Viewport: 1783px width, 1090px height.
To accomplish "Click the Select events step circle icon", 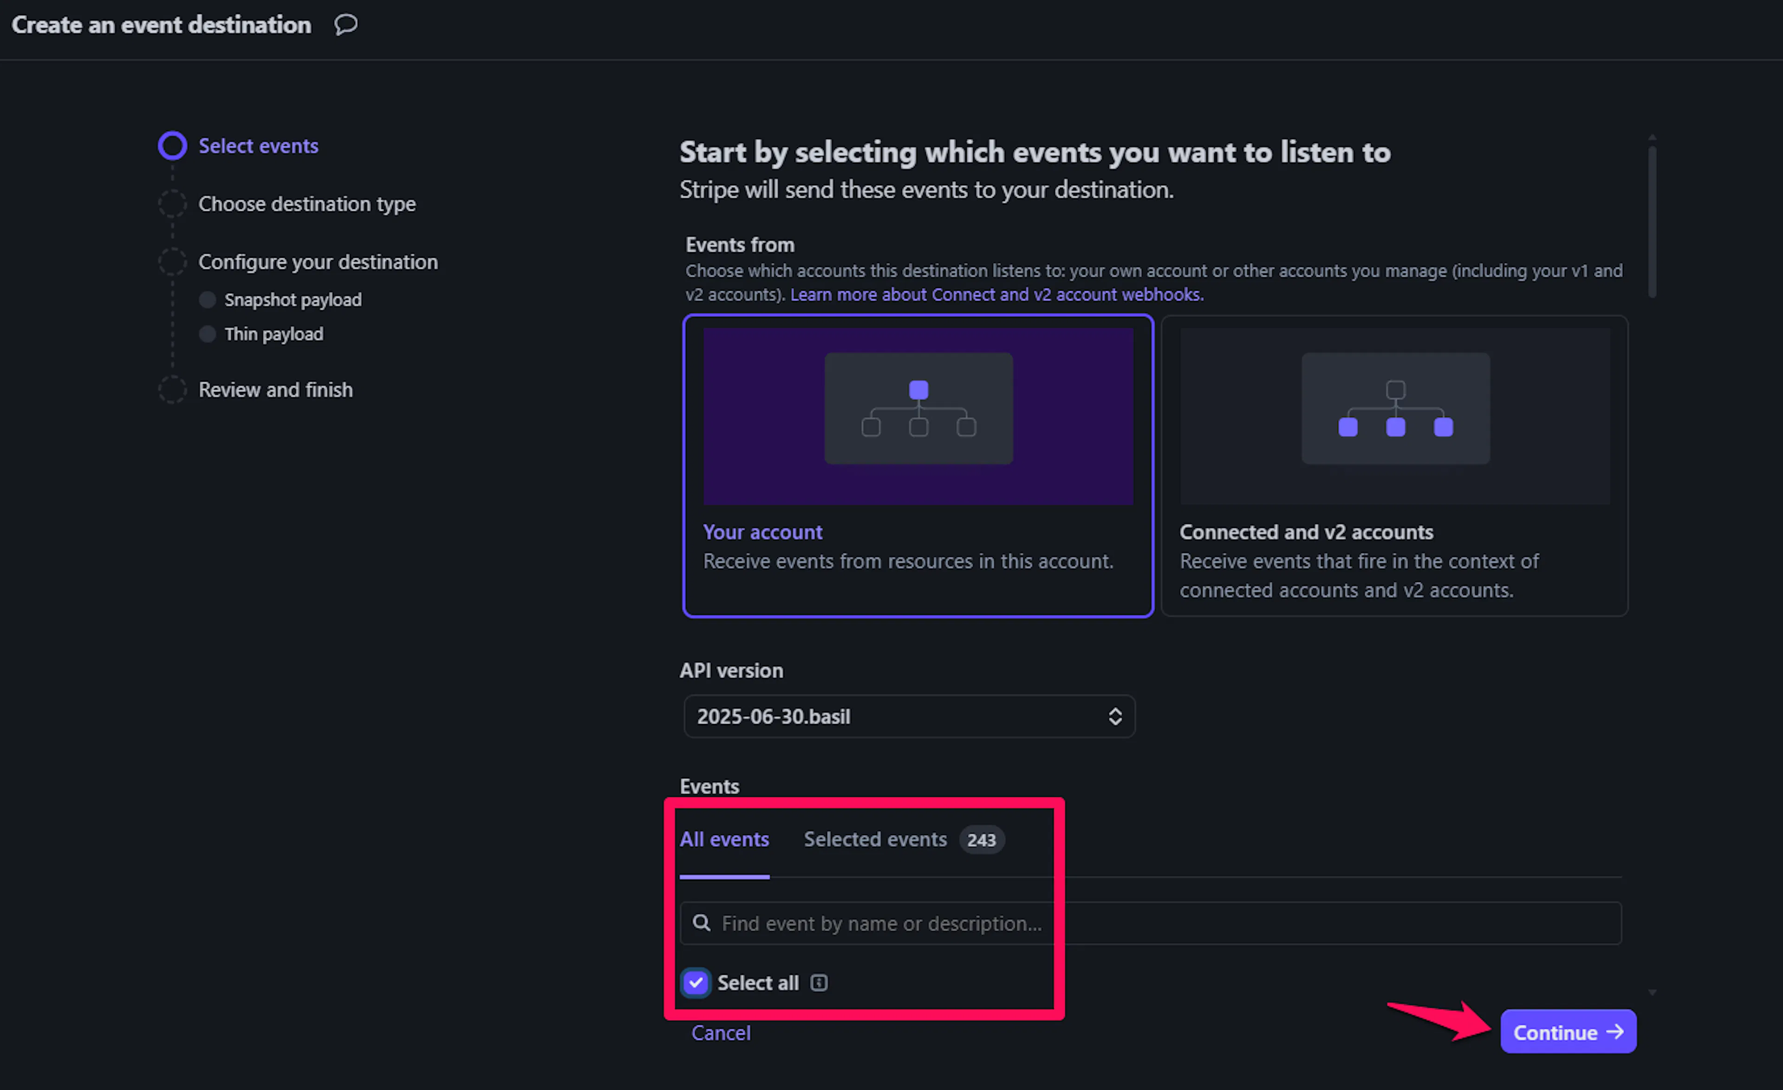I will tap(172, 145).
